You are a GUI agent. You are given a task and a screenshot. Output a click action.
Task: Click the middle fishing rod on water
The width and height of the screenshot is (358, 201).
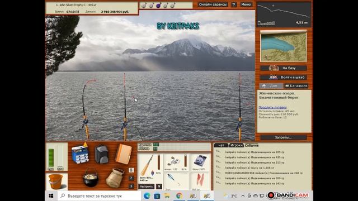click(x=125, y=107)
